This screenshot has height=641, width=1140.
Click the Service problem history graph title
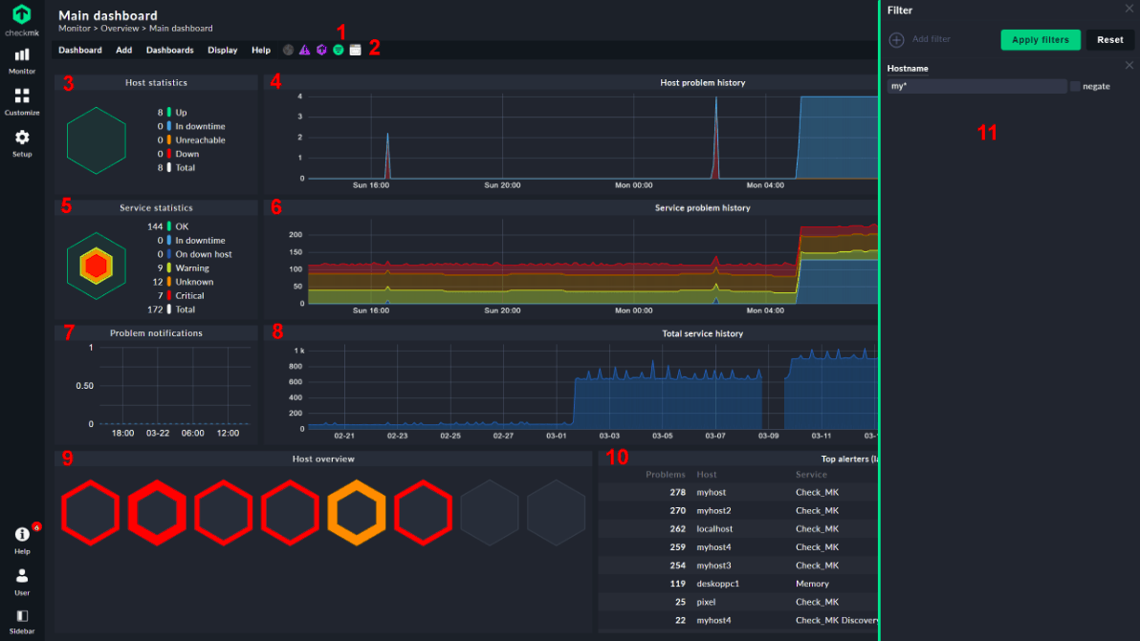pyautogui.click(x=702, y=207)
